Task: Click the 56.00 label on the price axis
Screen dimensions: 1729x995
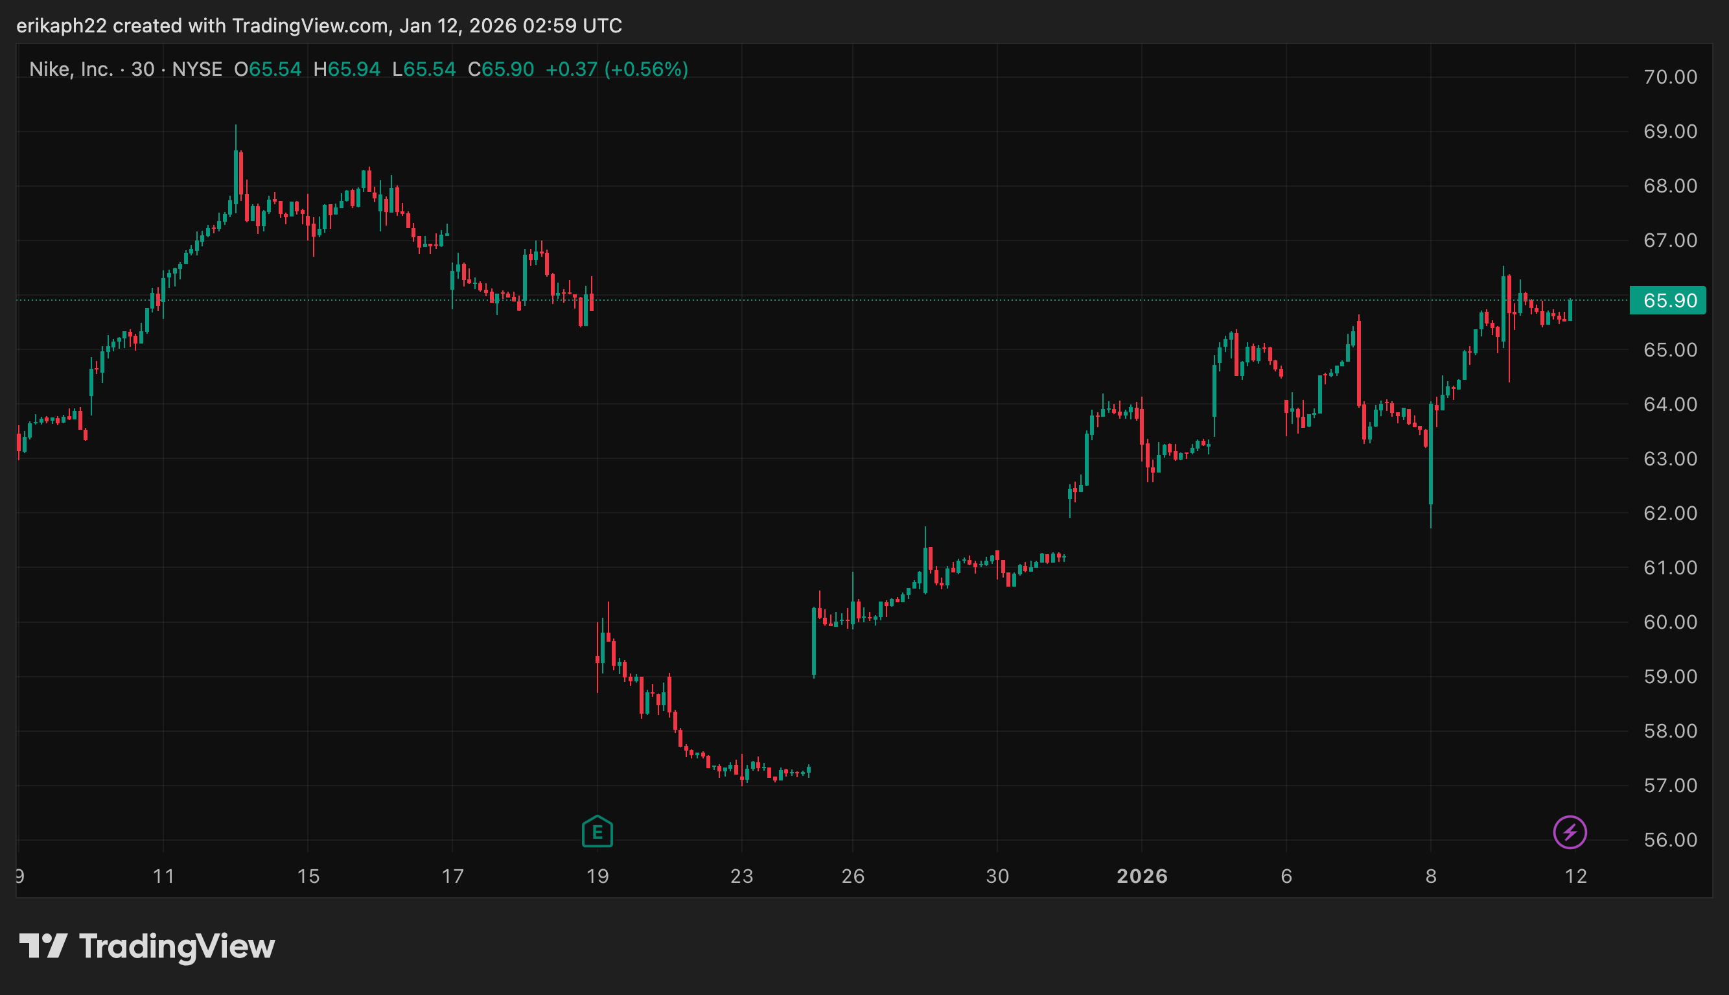Action: point(1669,840)
